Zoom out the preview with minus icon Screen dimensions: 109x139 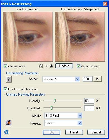pos(41,66)
